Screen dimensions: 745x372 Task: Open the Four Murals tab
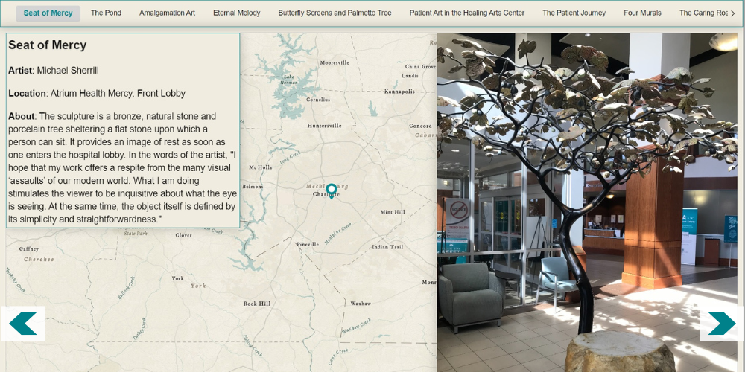(x=642, y=13)
